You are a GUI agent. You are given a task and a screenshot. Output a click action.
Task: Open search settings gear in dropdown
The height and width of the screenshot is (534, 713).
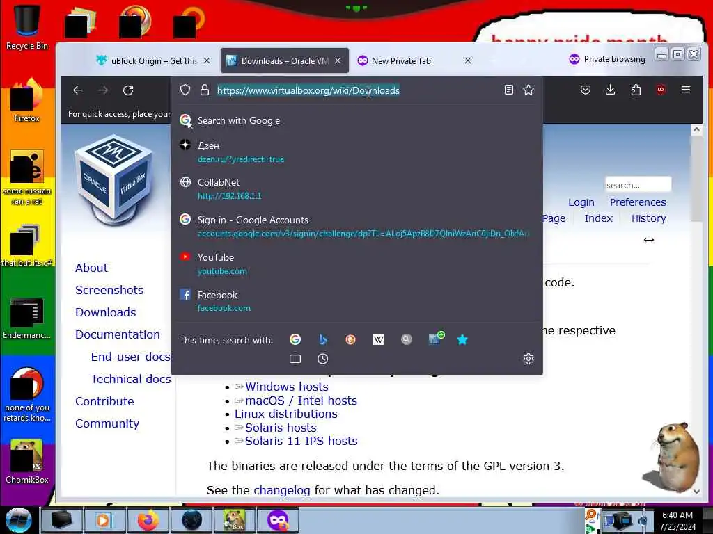[528, 359]
